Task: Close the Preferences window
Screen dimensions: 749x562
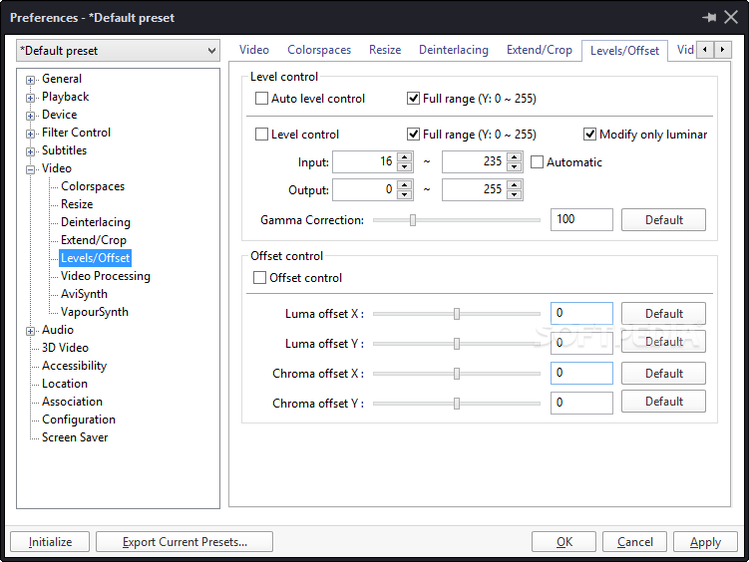Action: tap(731, 18)
